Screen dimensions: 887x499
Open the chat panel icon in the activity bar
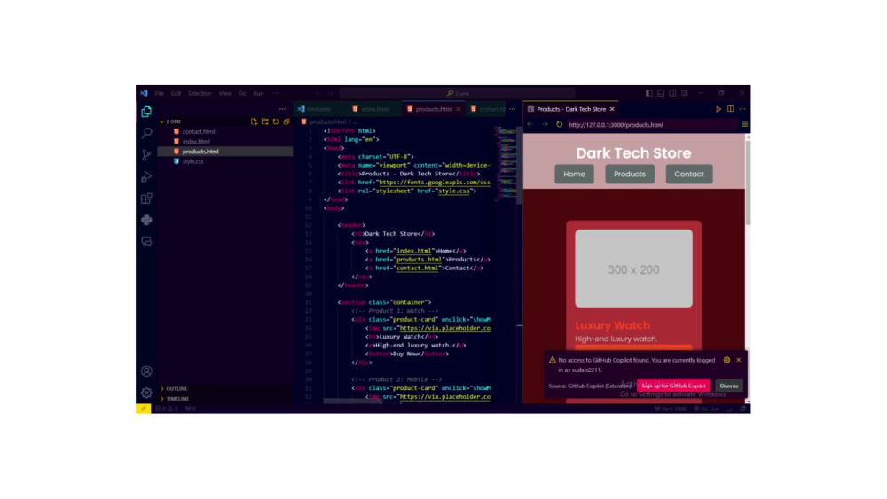146,241
